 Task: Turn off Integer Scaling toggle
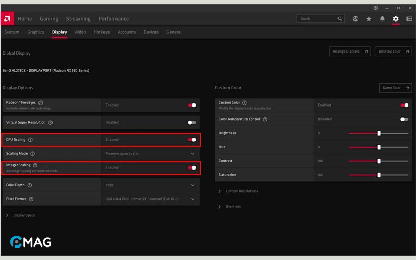pos(192,168)
